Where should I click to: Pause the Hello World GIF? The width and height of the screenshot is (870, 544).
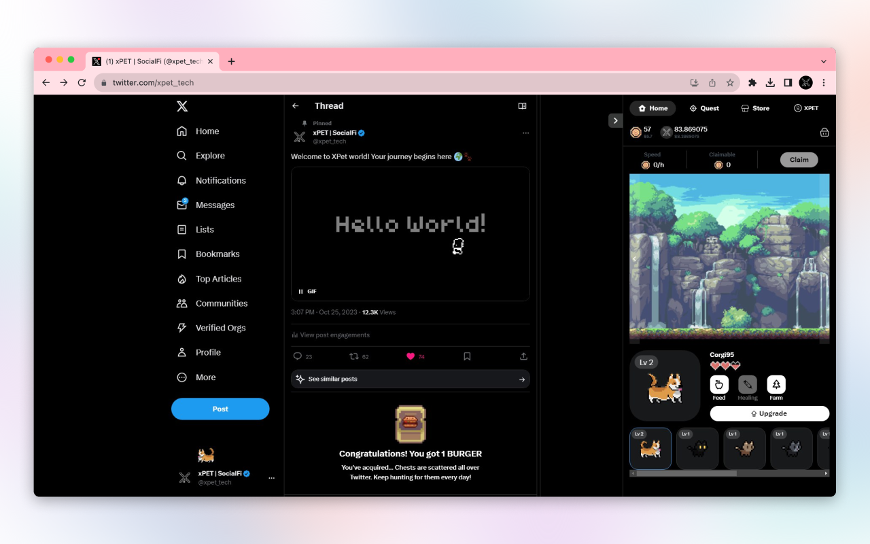[x=300, y=291]
